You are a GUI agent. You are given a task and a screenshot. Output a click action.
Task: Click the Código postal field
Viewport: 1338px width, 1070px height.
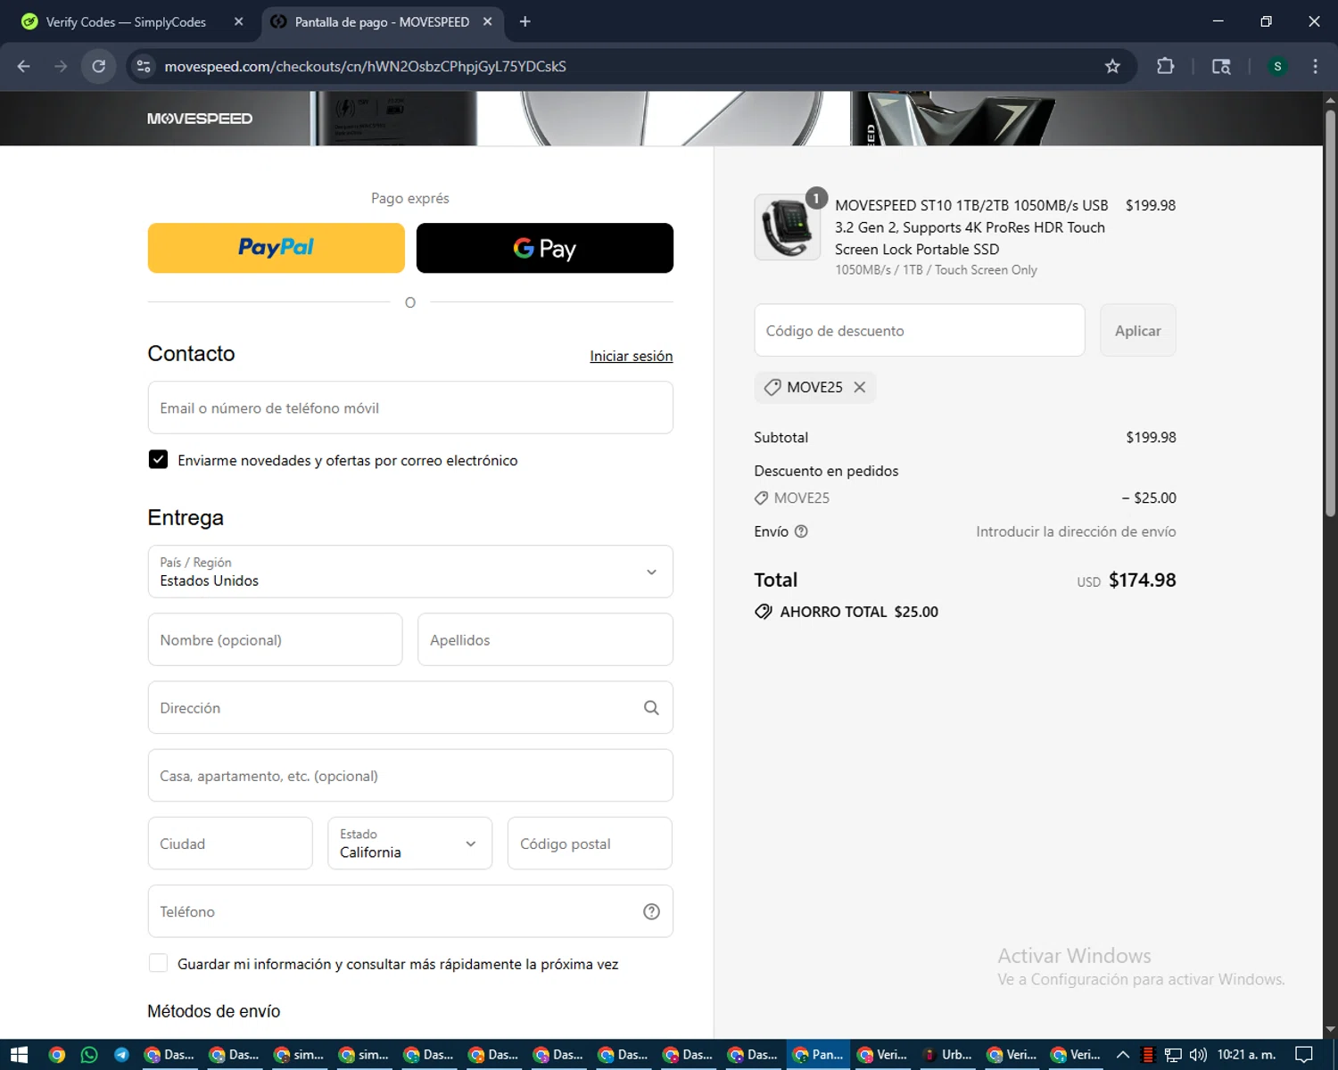point(590,844)
